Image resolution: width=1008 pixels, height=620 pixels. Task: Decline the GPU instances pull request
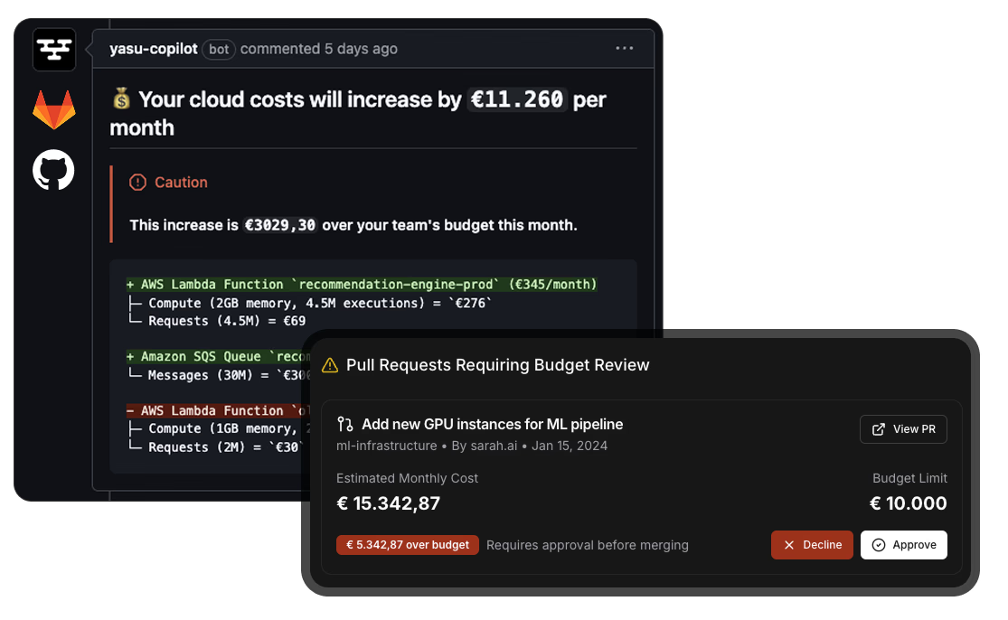811,545
